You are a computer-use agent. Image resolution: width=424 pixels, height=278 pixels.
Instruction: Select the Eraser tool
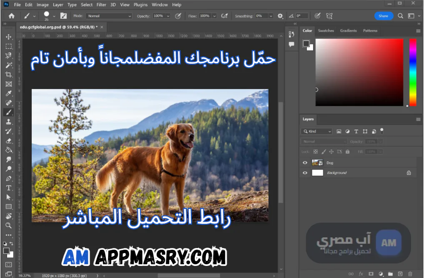click(9, 141)
